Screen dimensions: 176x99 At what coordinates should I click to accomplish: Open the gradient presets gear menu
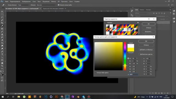pos(138,23)
